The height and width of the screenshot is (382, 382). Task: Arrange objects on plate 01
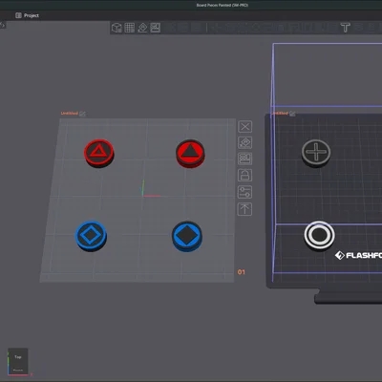(245, 159)
